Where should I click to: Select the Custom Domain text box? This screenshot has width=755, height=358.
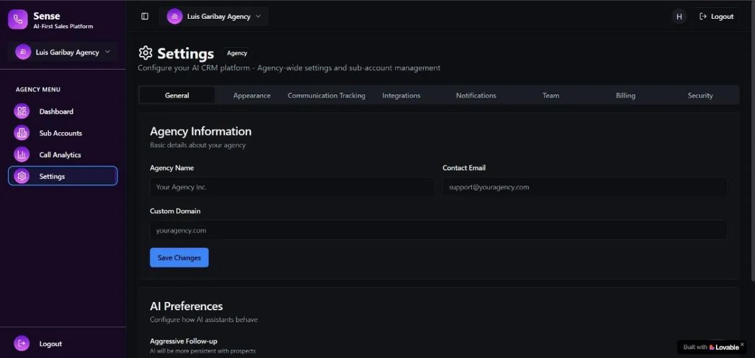pyautogui.click(x=438, y=230)
